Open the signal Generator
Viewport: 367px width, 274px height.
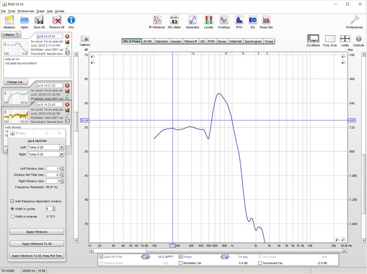coord(193,22)
